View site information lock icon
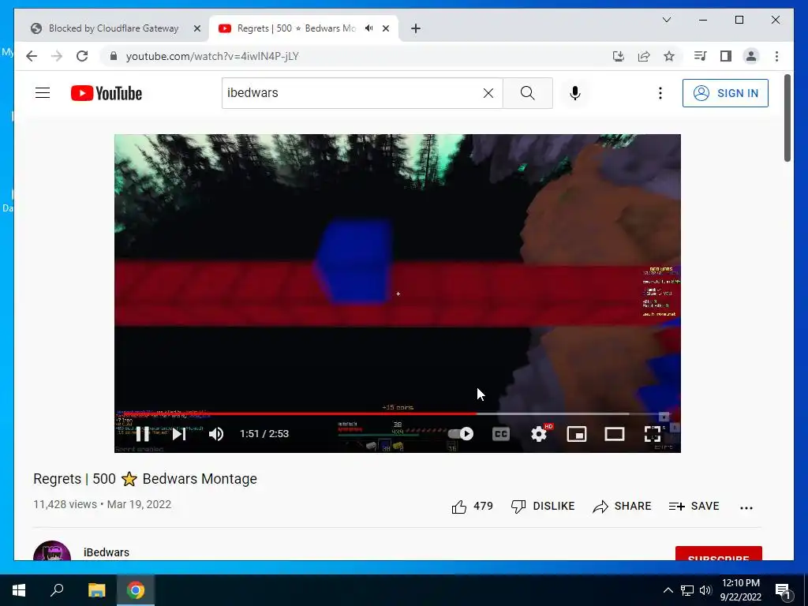808x606 pixels. click(x=114, y=56)
